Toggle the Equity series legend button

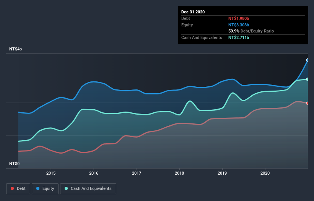tap(45, 189)
